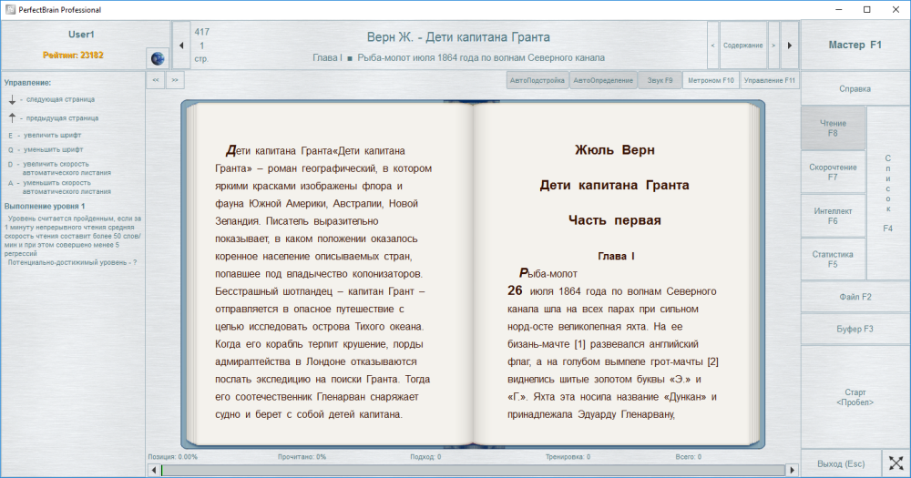Viewport: 911px width, 478px height.
Task: Open the Содержание table of contents
Action: point(743,46)
